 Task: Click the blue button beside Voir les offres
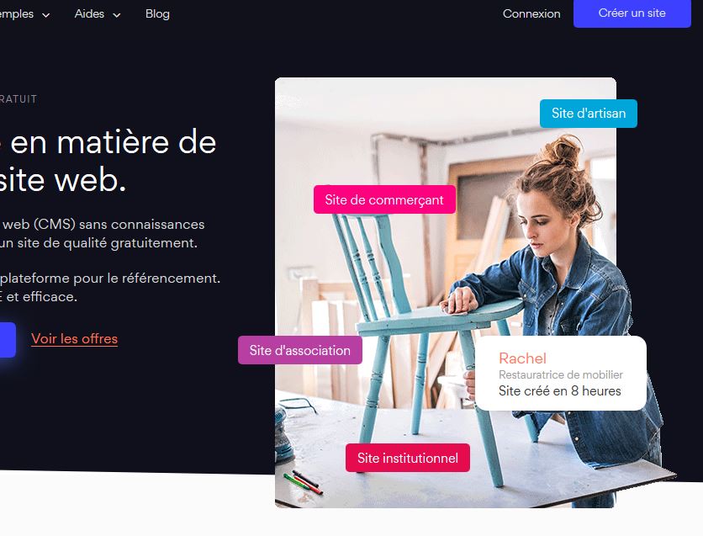click(8, 340)
